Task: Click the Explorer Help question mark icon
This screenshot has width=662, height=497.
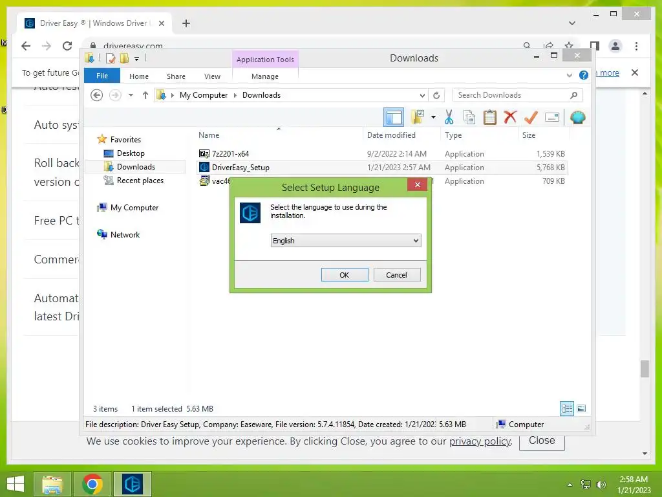Action: tap(584, 75)
